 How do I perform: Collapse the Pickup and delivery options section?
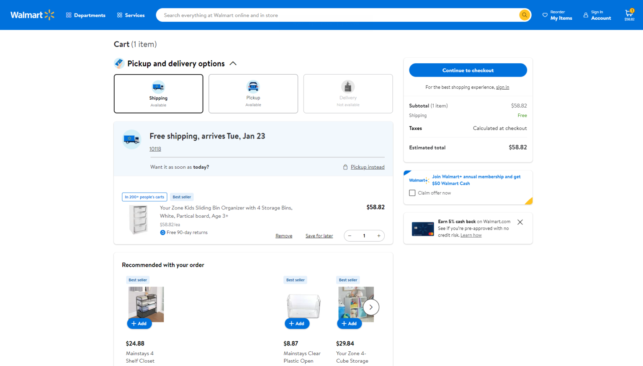[x=233, y=63]
